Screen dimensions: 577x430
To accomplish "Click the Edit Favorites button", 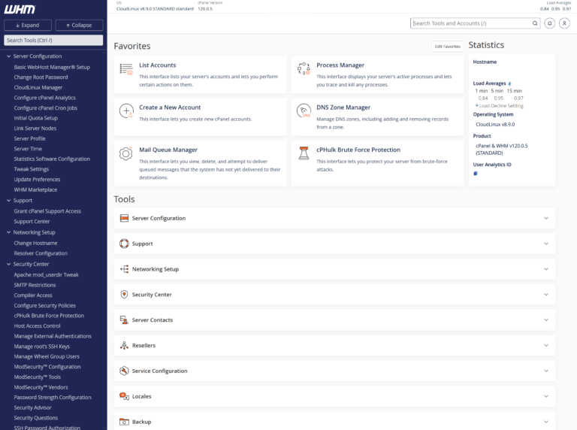I will 447,47.
